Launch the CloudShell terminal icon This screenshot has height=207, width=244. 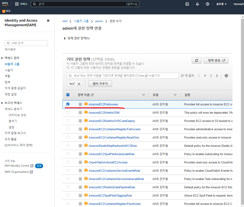point(187,4)
